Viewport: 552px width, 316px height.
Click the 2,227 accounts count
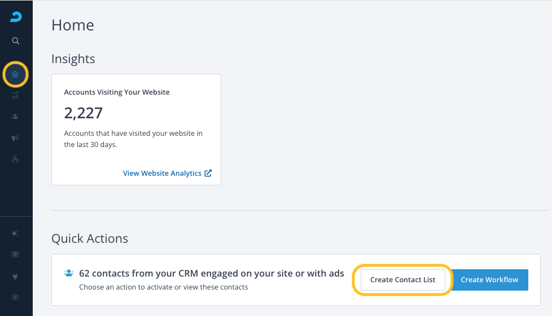click(84, 113)
